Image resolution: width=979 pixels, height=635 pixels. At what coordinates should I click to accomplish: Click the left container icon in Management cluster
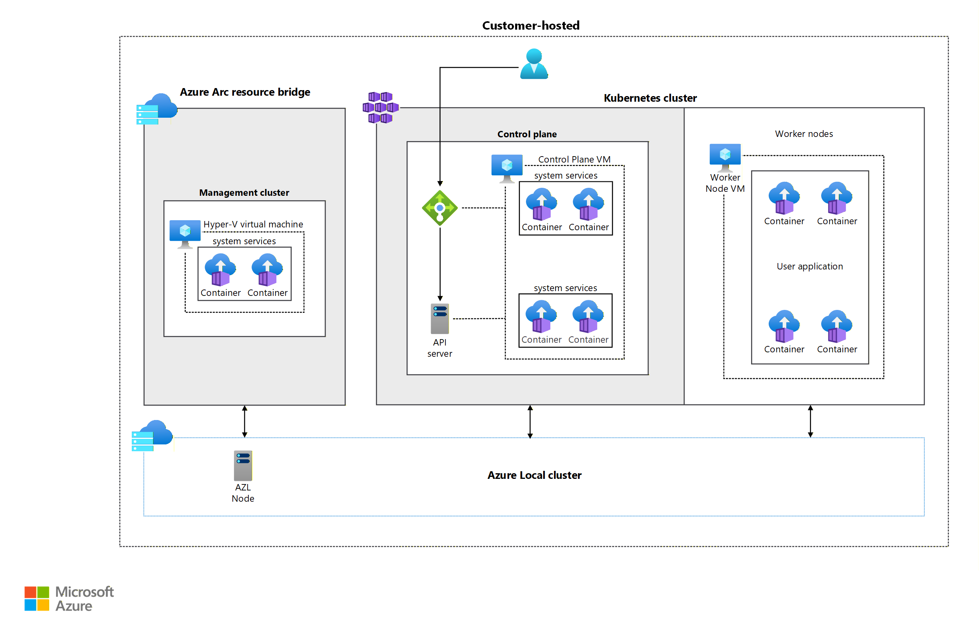[220, 270]
